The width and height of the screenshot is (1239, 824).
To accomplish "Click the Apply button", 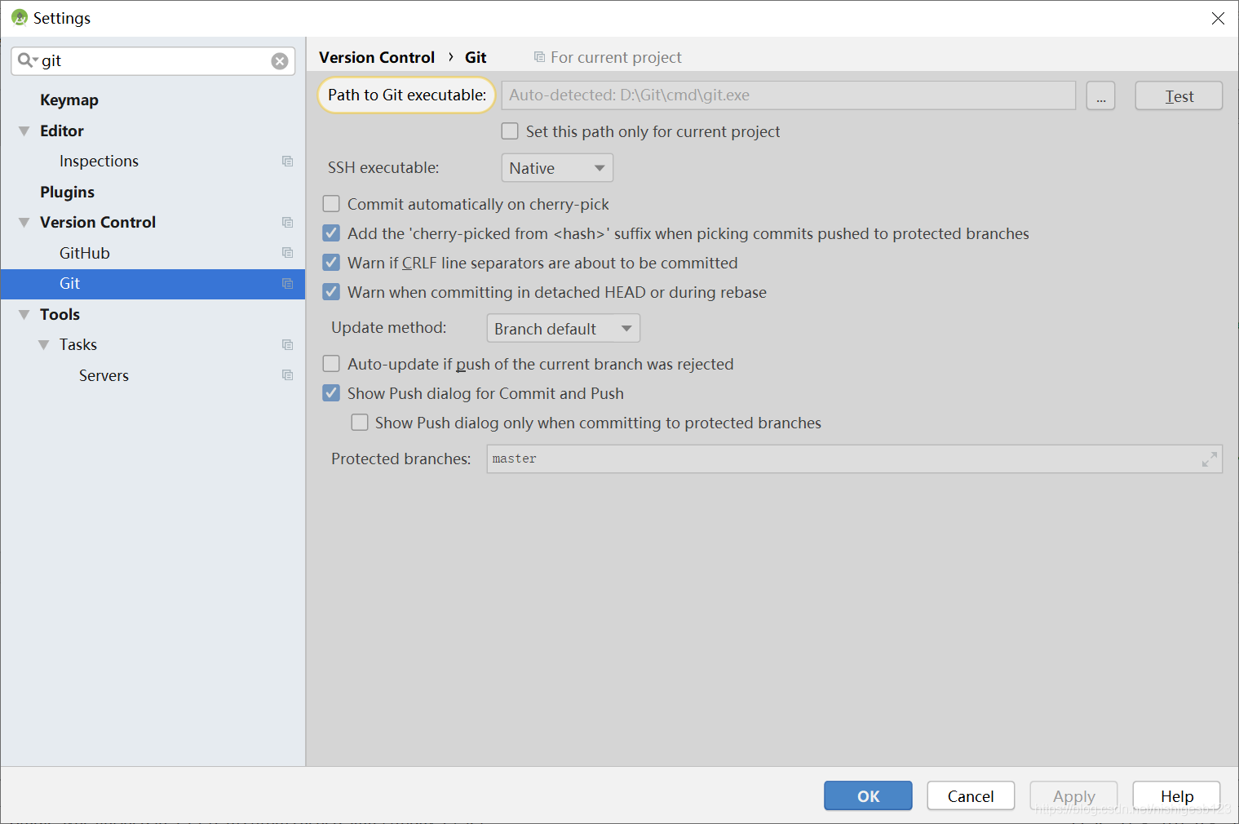I will click(x=1073, y=796).
